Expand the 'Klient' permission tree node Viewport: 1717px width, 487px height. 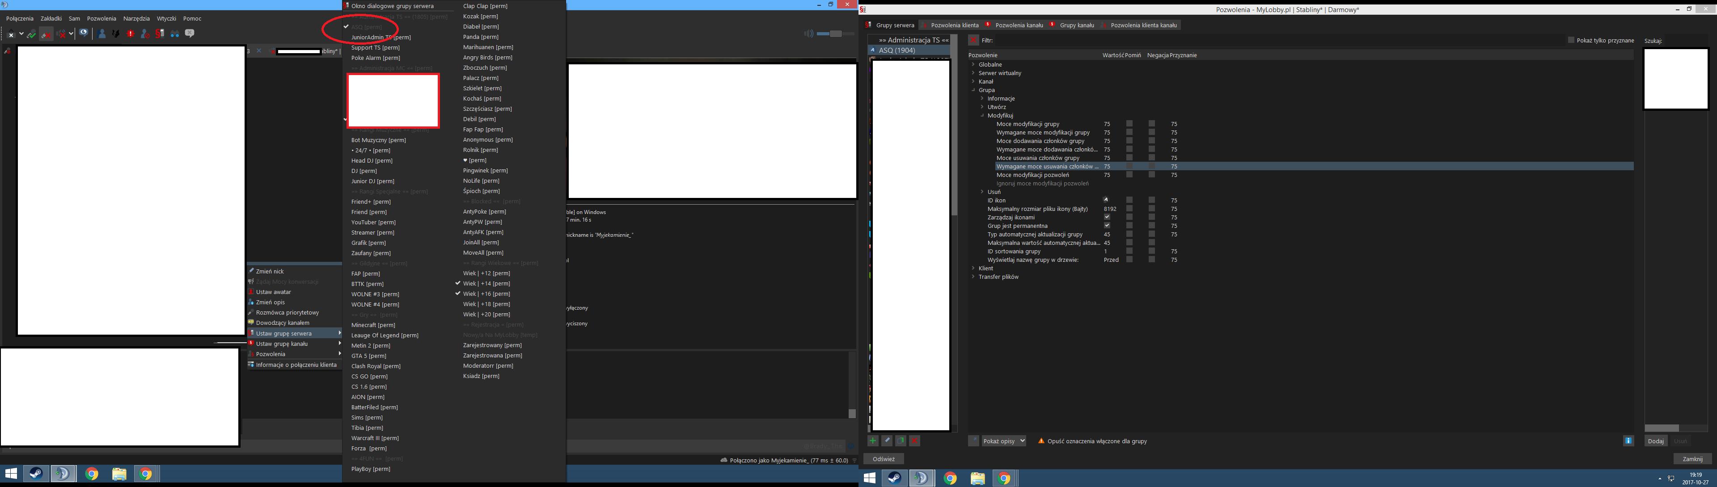(x=974, y=269)
